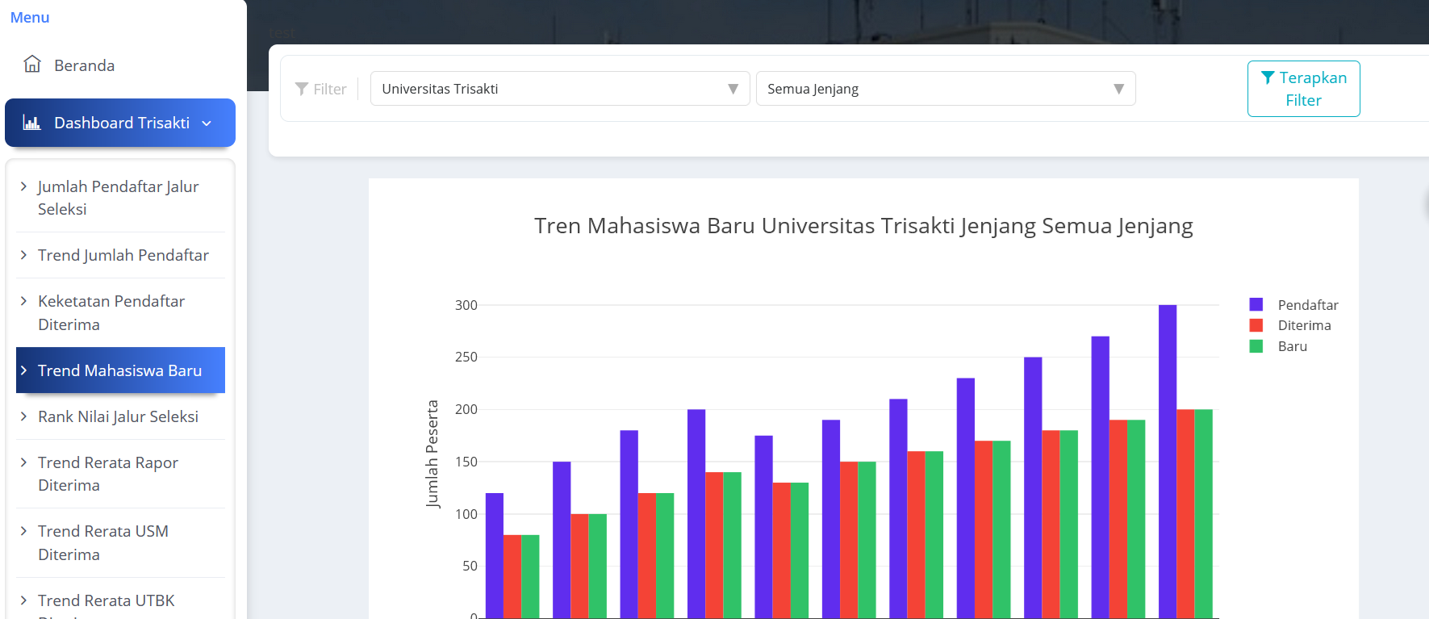The width and height of the screenshot is (1429, 619).
Task: Open Trend Rerata UTBK menu item
Action: 120,601
